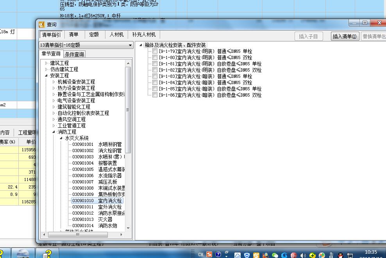Select tree item 030901001 水喷淋钢管
The width and height of the screenshot is (386, 258).
click(97, 144)
